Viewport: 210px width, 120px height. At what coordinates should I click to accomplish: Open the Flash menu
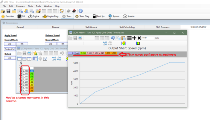coord(30,6)
